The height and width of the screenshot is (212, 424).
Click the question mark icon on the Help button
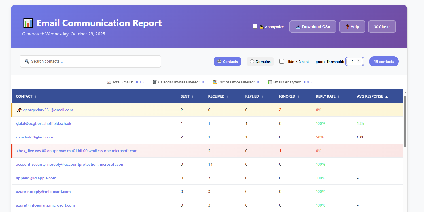[347, 26]
